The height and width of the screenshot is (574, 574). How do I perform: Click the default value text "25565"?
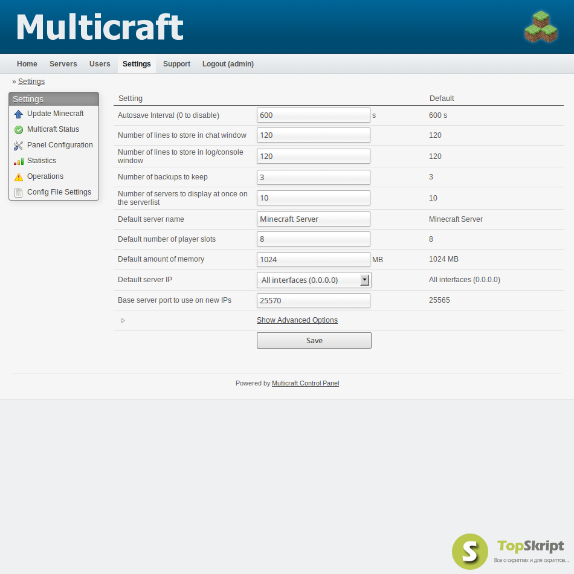439,300
